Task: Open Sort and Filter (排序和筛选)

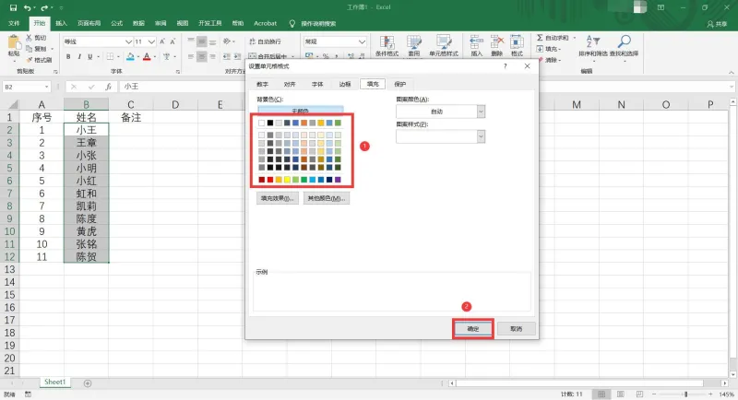Action: pyautogui.click(x=592, y=46)
